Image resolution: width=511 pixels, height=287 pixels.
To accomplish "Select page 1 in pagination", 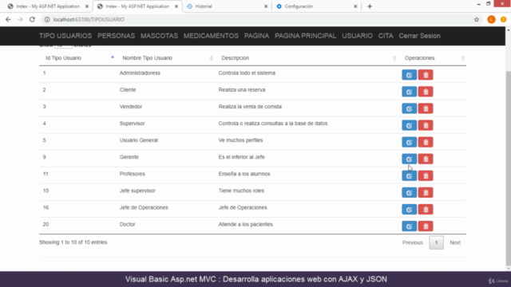I will click(436, 242).
